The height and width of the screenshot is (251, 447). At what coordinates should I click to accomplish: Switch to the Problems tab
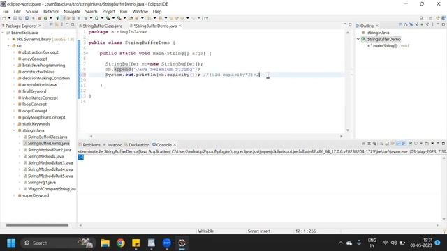click(x=91, y=145)
